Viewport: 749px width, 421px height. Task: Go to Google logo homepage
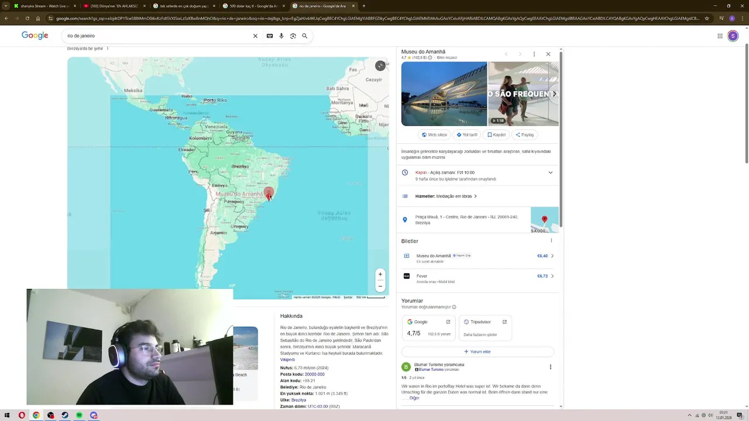click(35, 36)
